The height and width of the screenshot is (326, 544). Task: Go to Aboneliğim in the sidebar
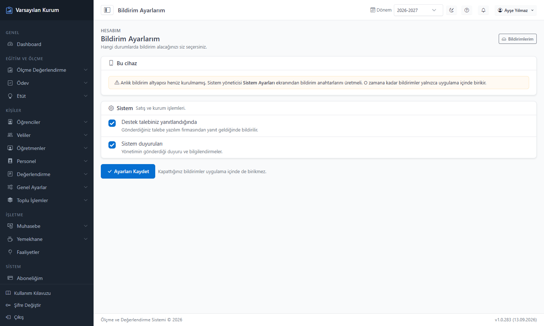click(47, 278)
